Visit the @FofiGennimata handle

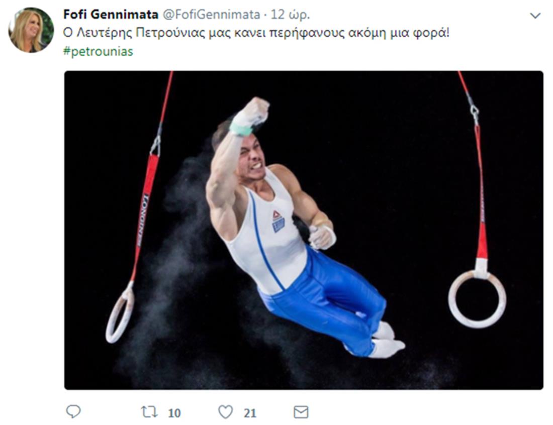click(x=211, y=15)
